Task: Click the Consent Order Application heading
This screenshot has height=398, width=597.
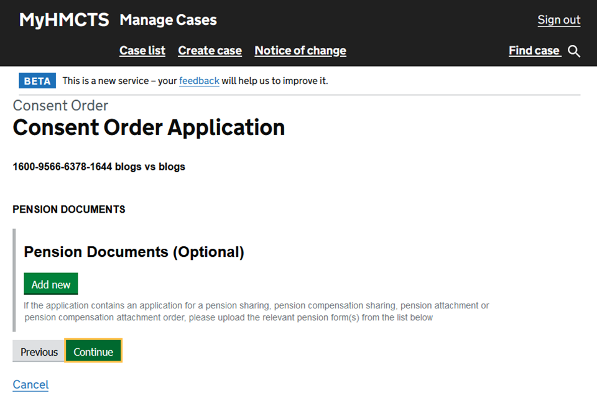Action: coord(149,127)
